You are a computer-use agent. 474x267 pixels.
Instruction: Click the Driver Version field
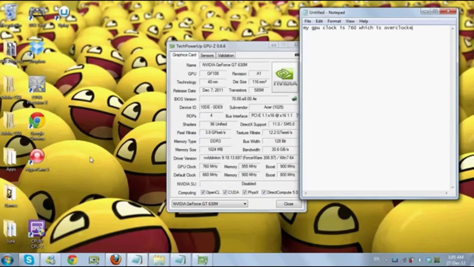tap(249, 158)
